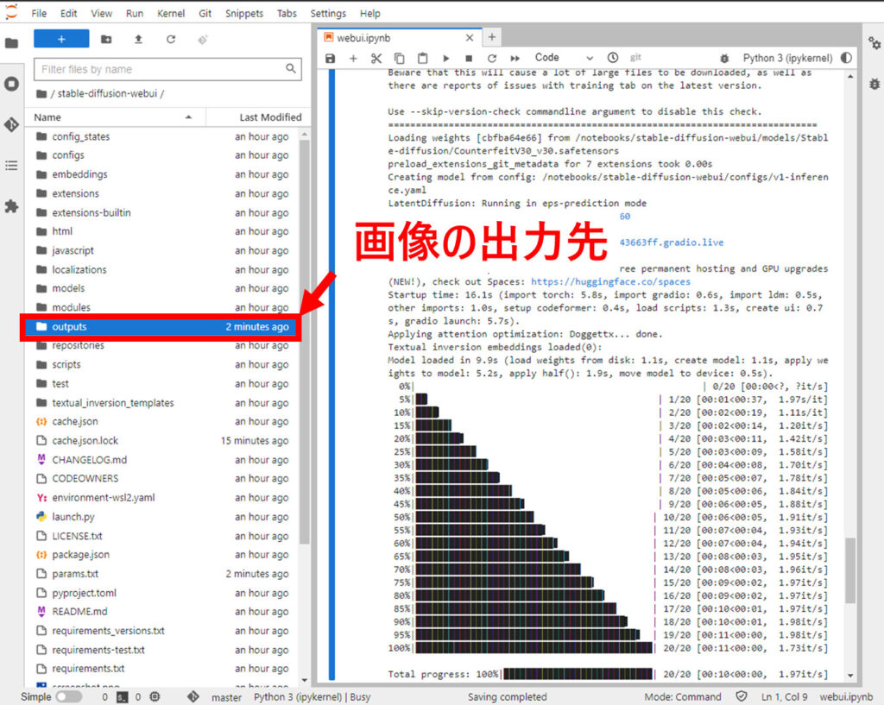
Task: Interrupt the kernel with stop icon
Action: [469, 58]
